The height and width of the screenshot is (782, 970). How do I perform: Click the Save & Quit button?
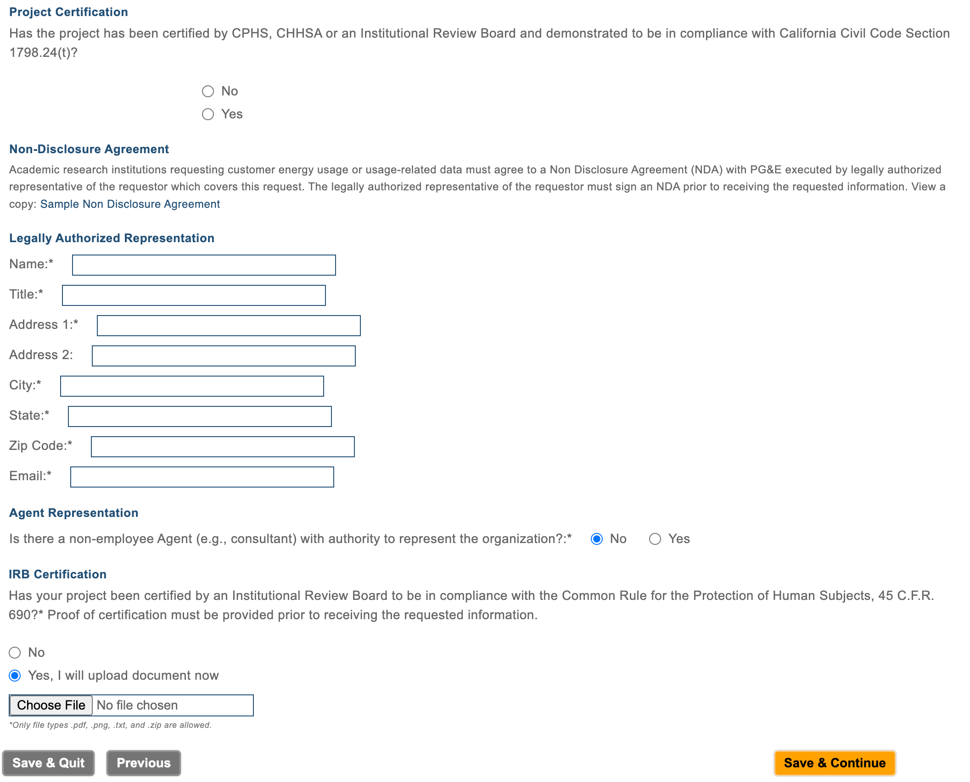[x=48, y=763]
